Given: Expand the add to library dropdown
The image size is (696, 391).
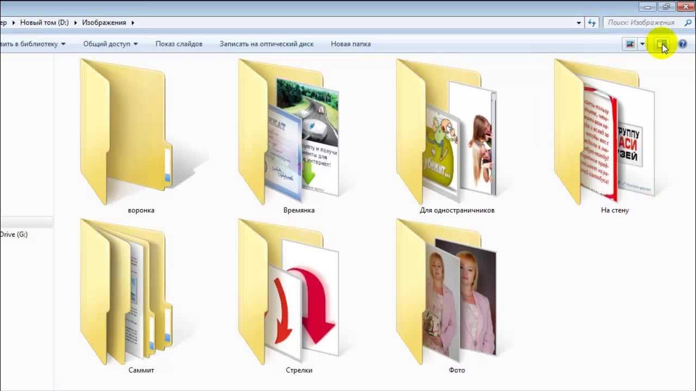Looking at the screenshot, I should click(x=64, y=44).
